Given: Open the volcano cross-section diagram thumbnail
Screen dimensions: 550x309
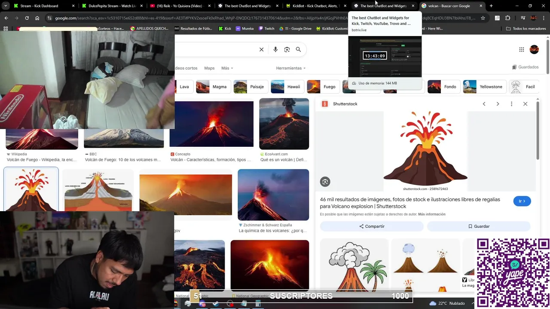Looking at the screenshot, I should 98,190.
